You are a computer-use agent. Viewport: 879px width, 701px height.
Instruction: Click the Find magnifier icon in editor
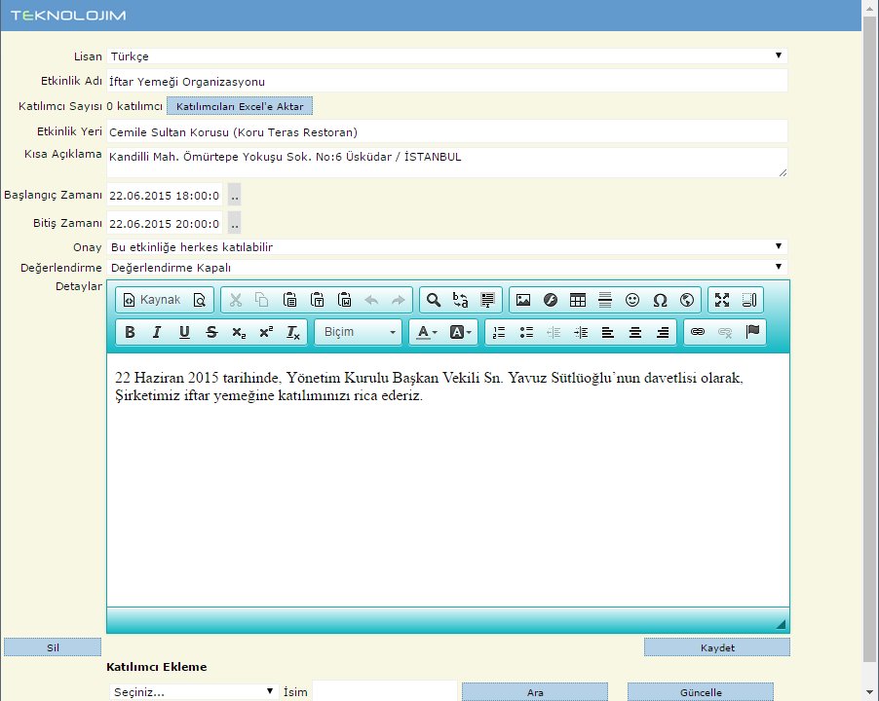(434, 300)
